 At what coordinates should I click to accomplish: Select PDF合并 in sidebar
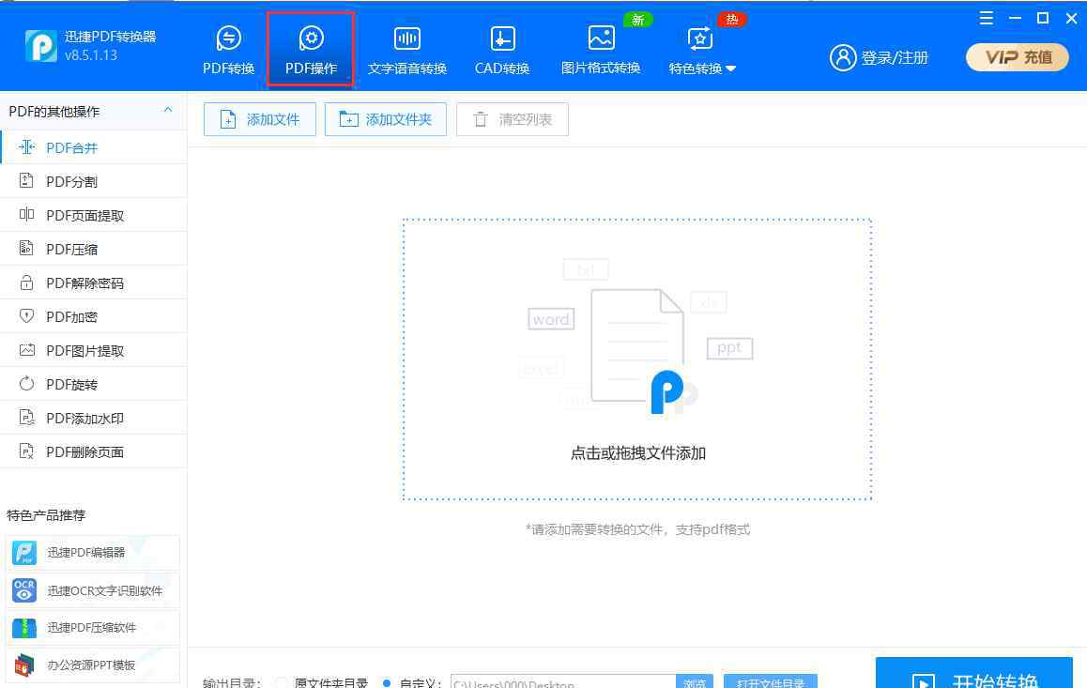point(94,147)
